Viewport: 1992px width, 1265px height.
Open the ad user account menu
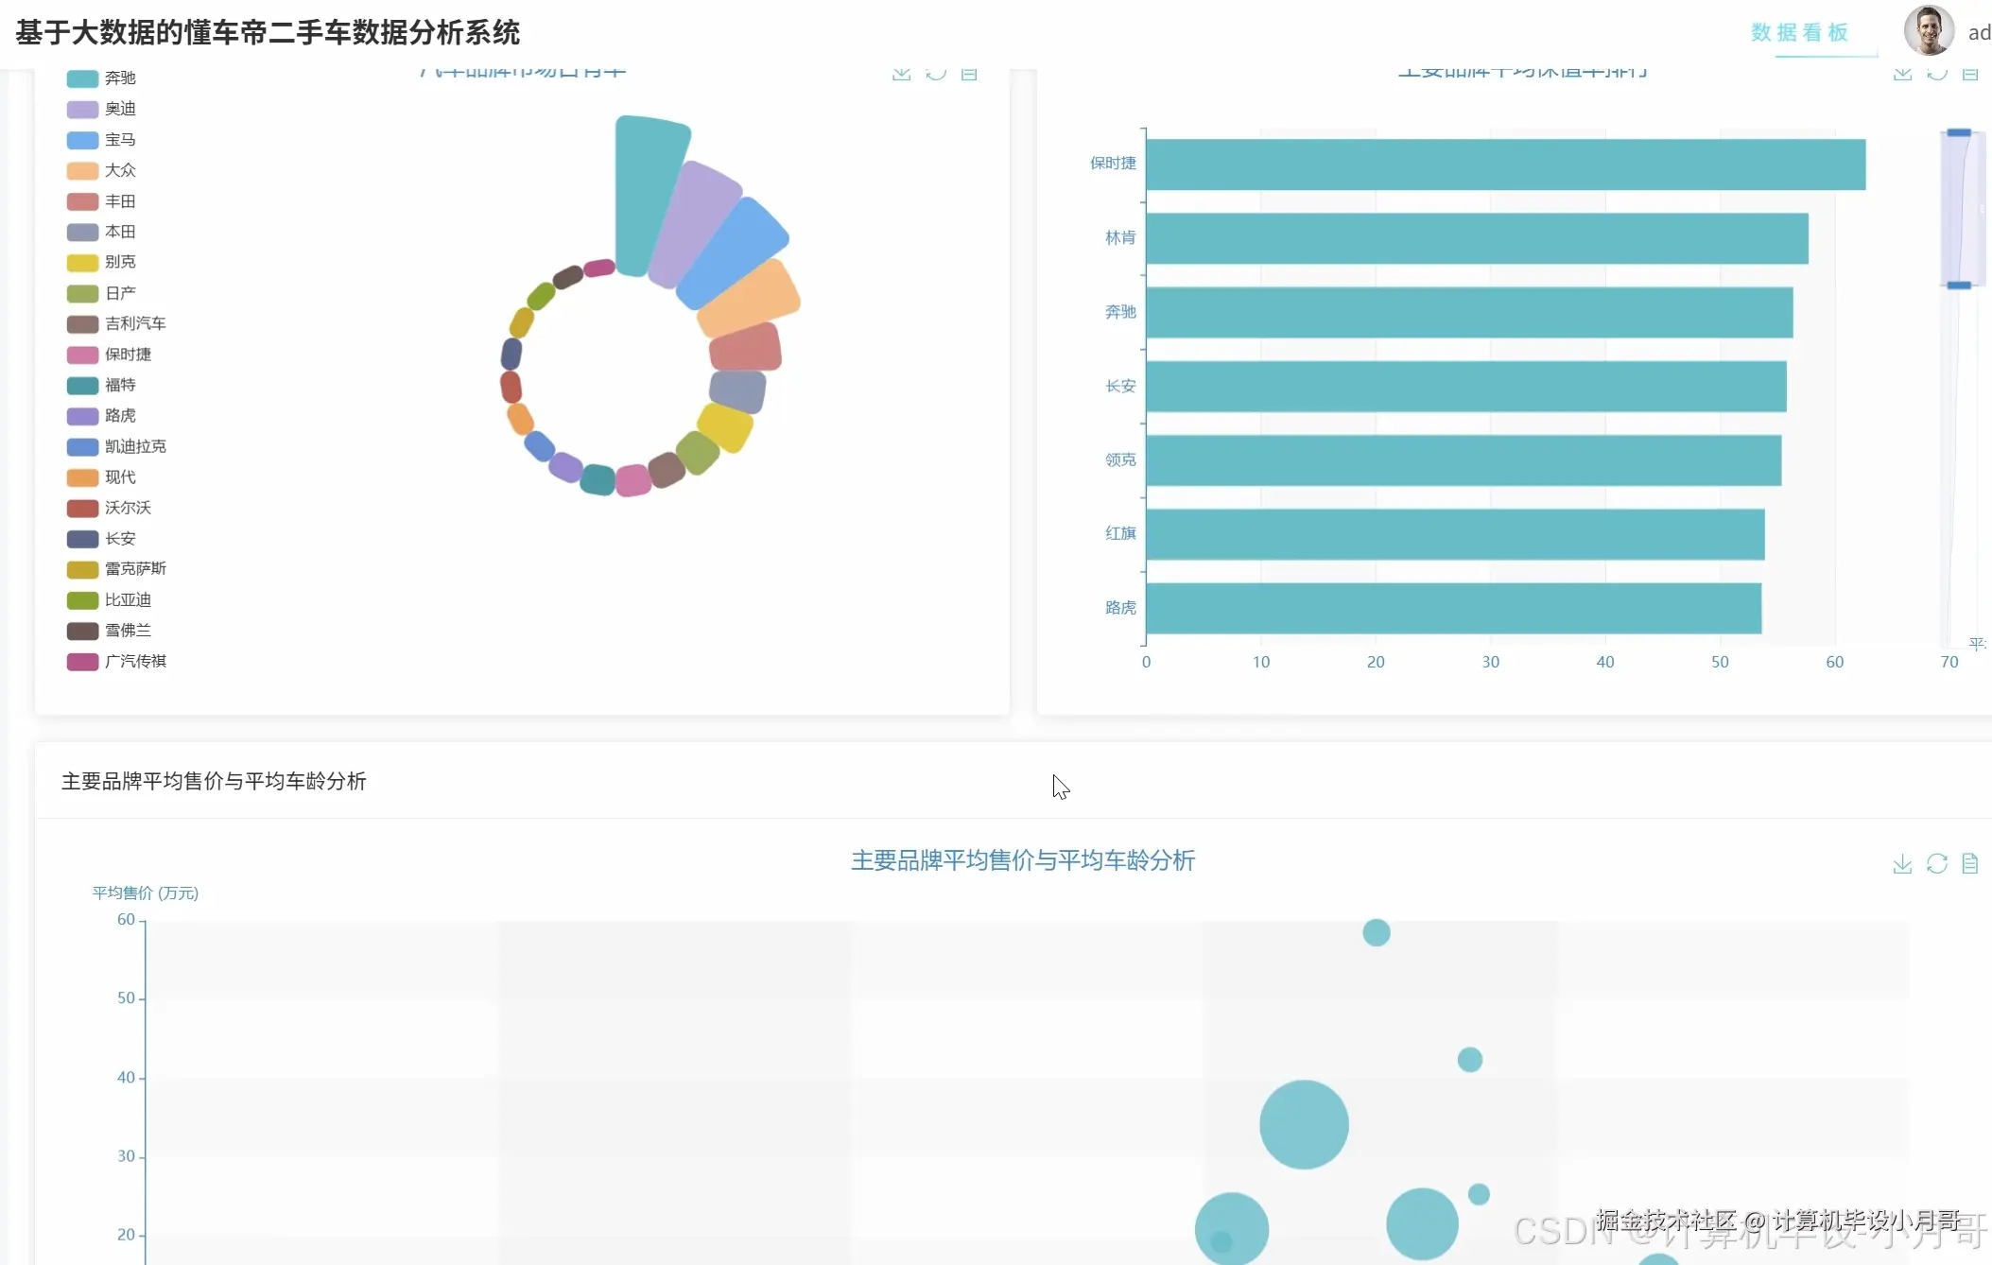(x=1979, y=33)
